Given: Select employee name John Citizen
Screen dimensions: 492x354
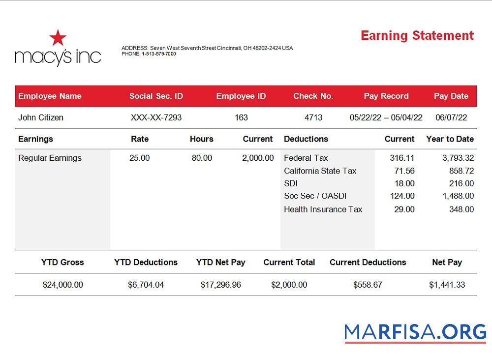Looking at the screenshot, I should (40, 118).
